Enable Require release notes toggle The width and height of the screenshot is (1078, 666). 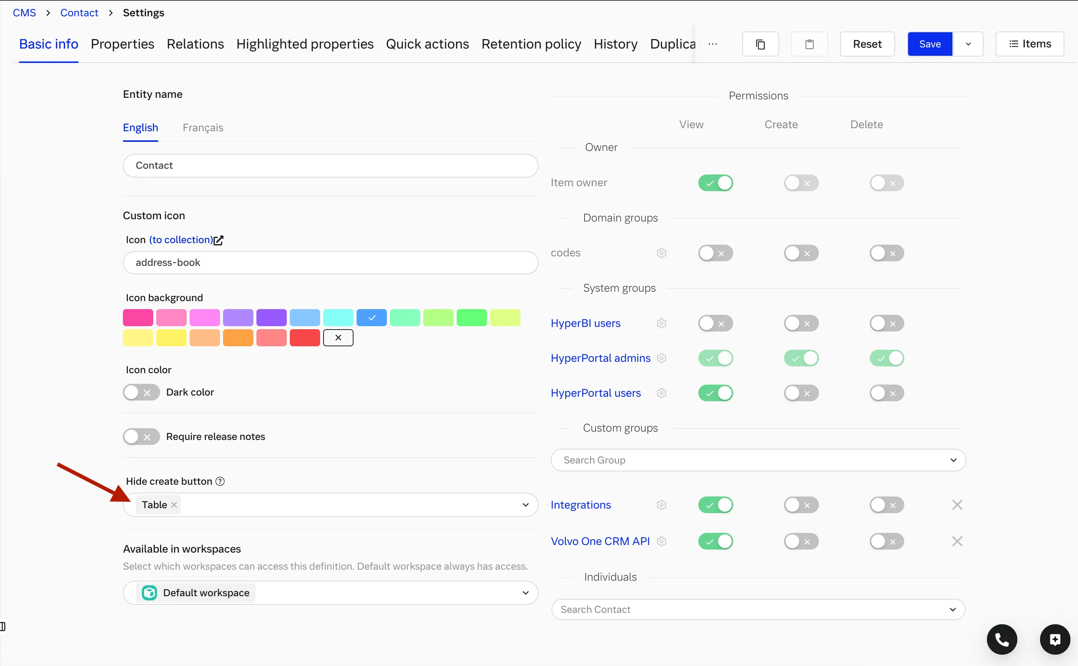click(141, 437)
